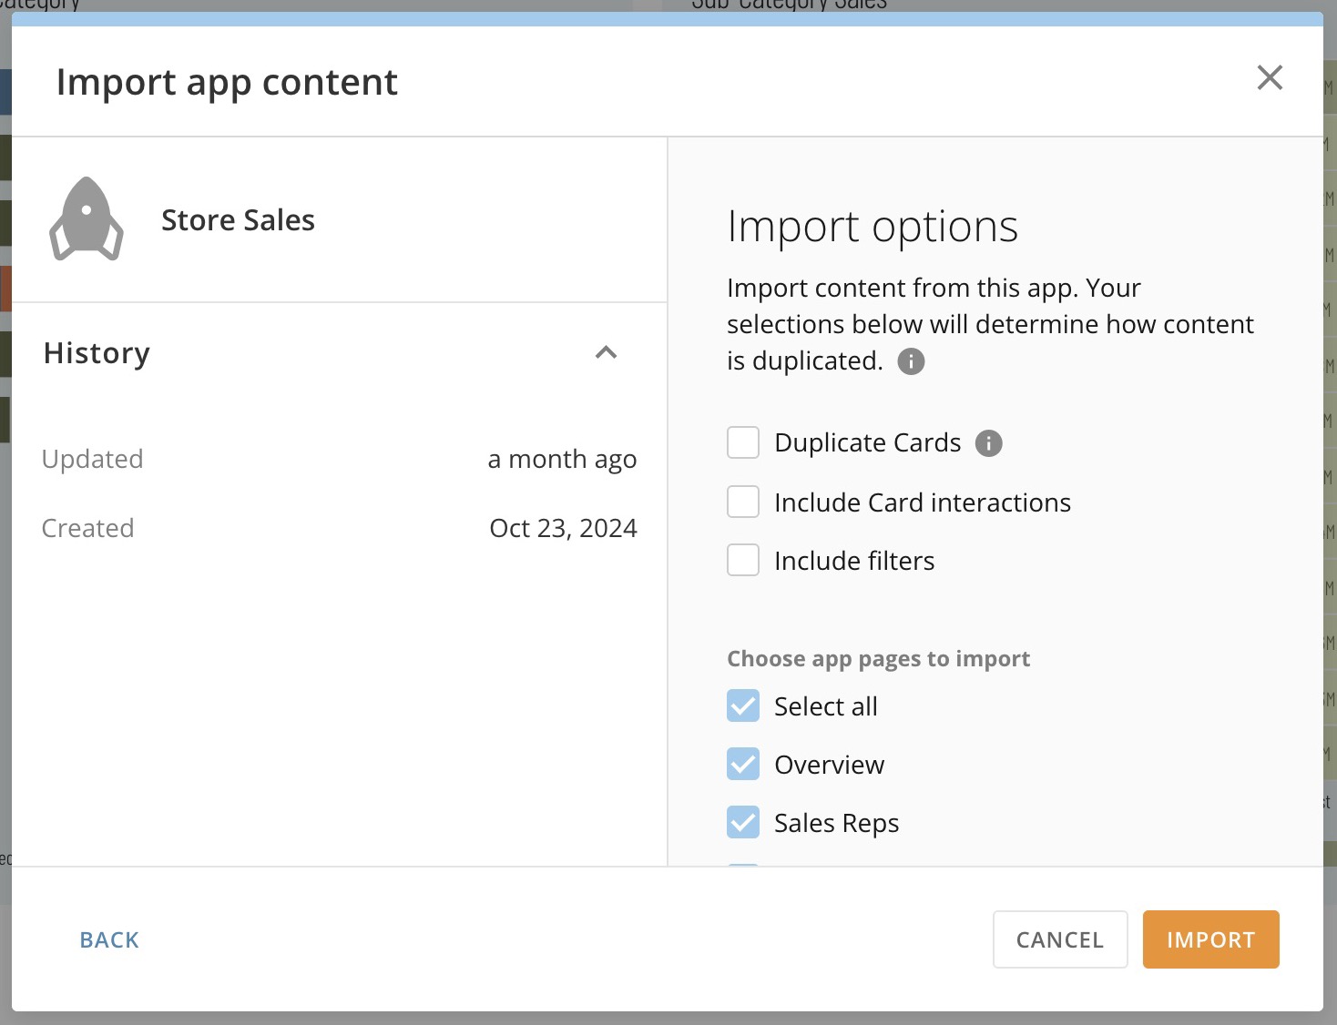Screen dimensions: 1337x1025
Task: Tick the Include filters checkbox
Action: point(743,560)
